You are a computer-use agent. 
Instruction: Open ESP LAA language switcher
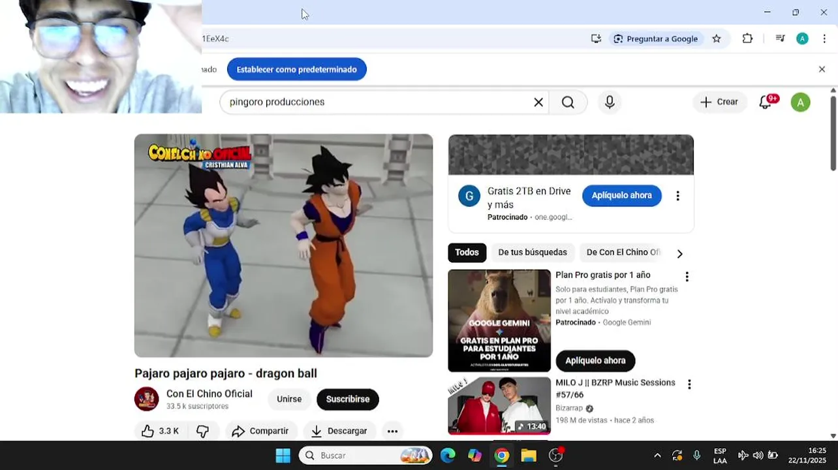[720, 456]
